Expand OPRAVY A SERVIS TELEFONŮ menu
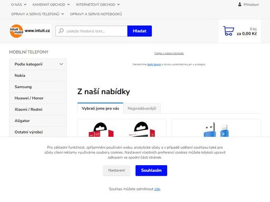This screenshot has height=202, width=270. (37, 14)
